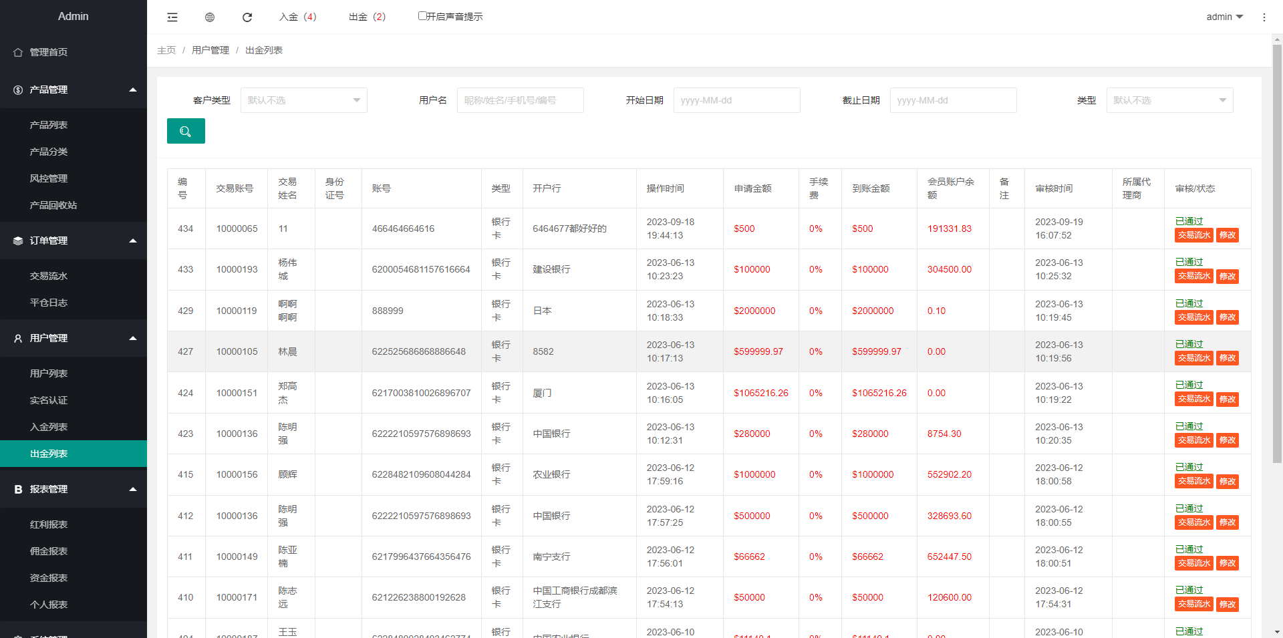
Task: Open the 类型 filter dropdown
Action: [1169, 100]
